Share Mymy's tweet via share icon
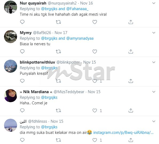 click(x=131, y=51)
